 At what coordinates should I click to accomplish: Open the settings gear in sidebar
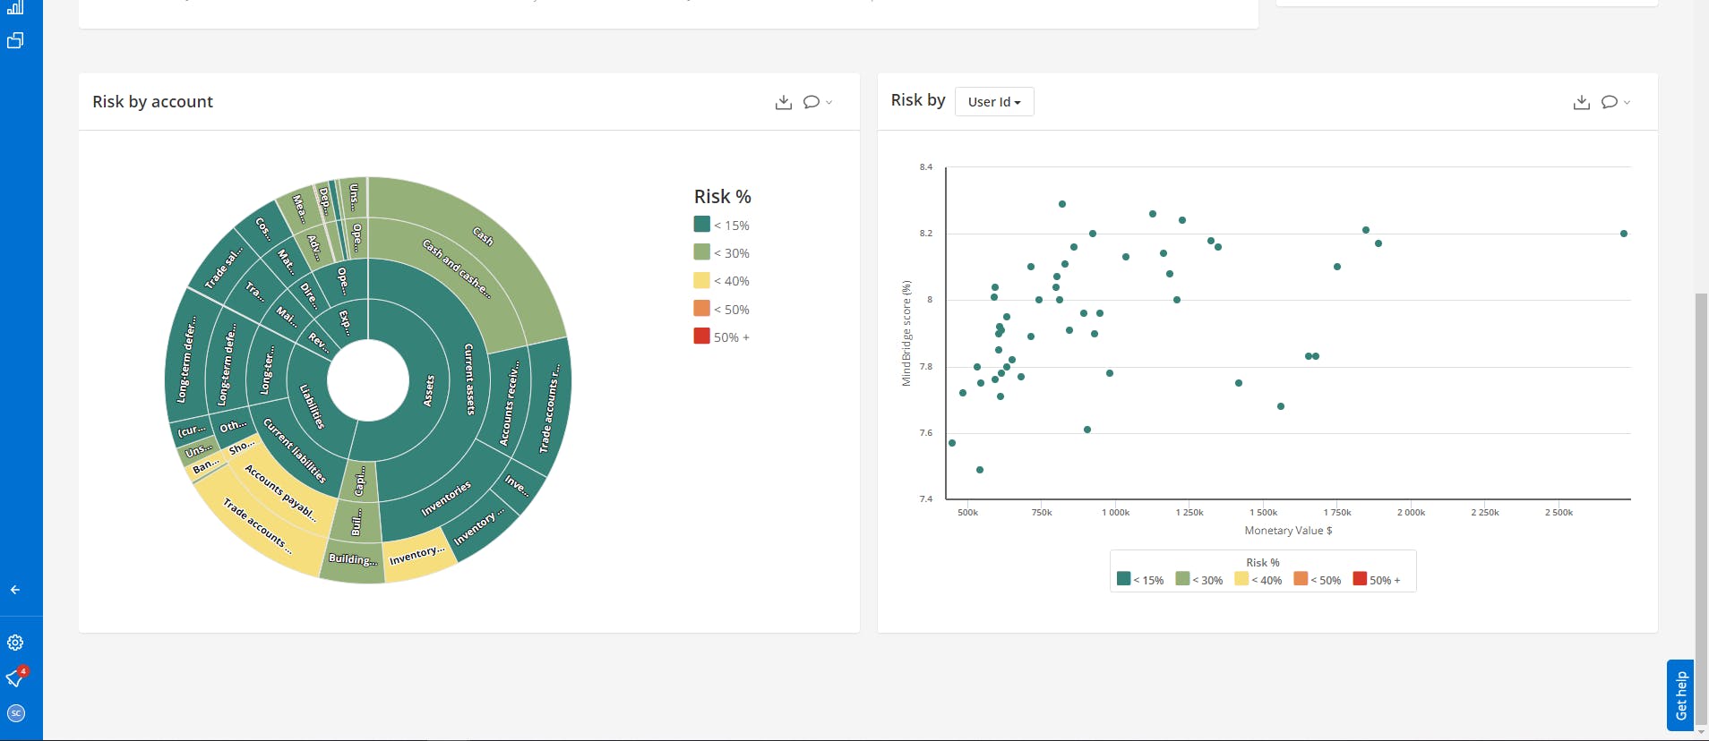pos(15,643)
